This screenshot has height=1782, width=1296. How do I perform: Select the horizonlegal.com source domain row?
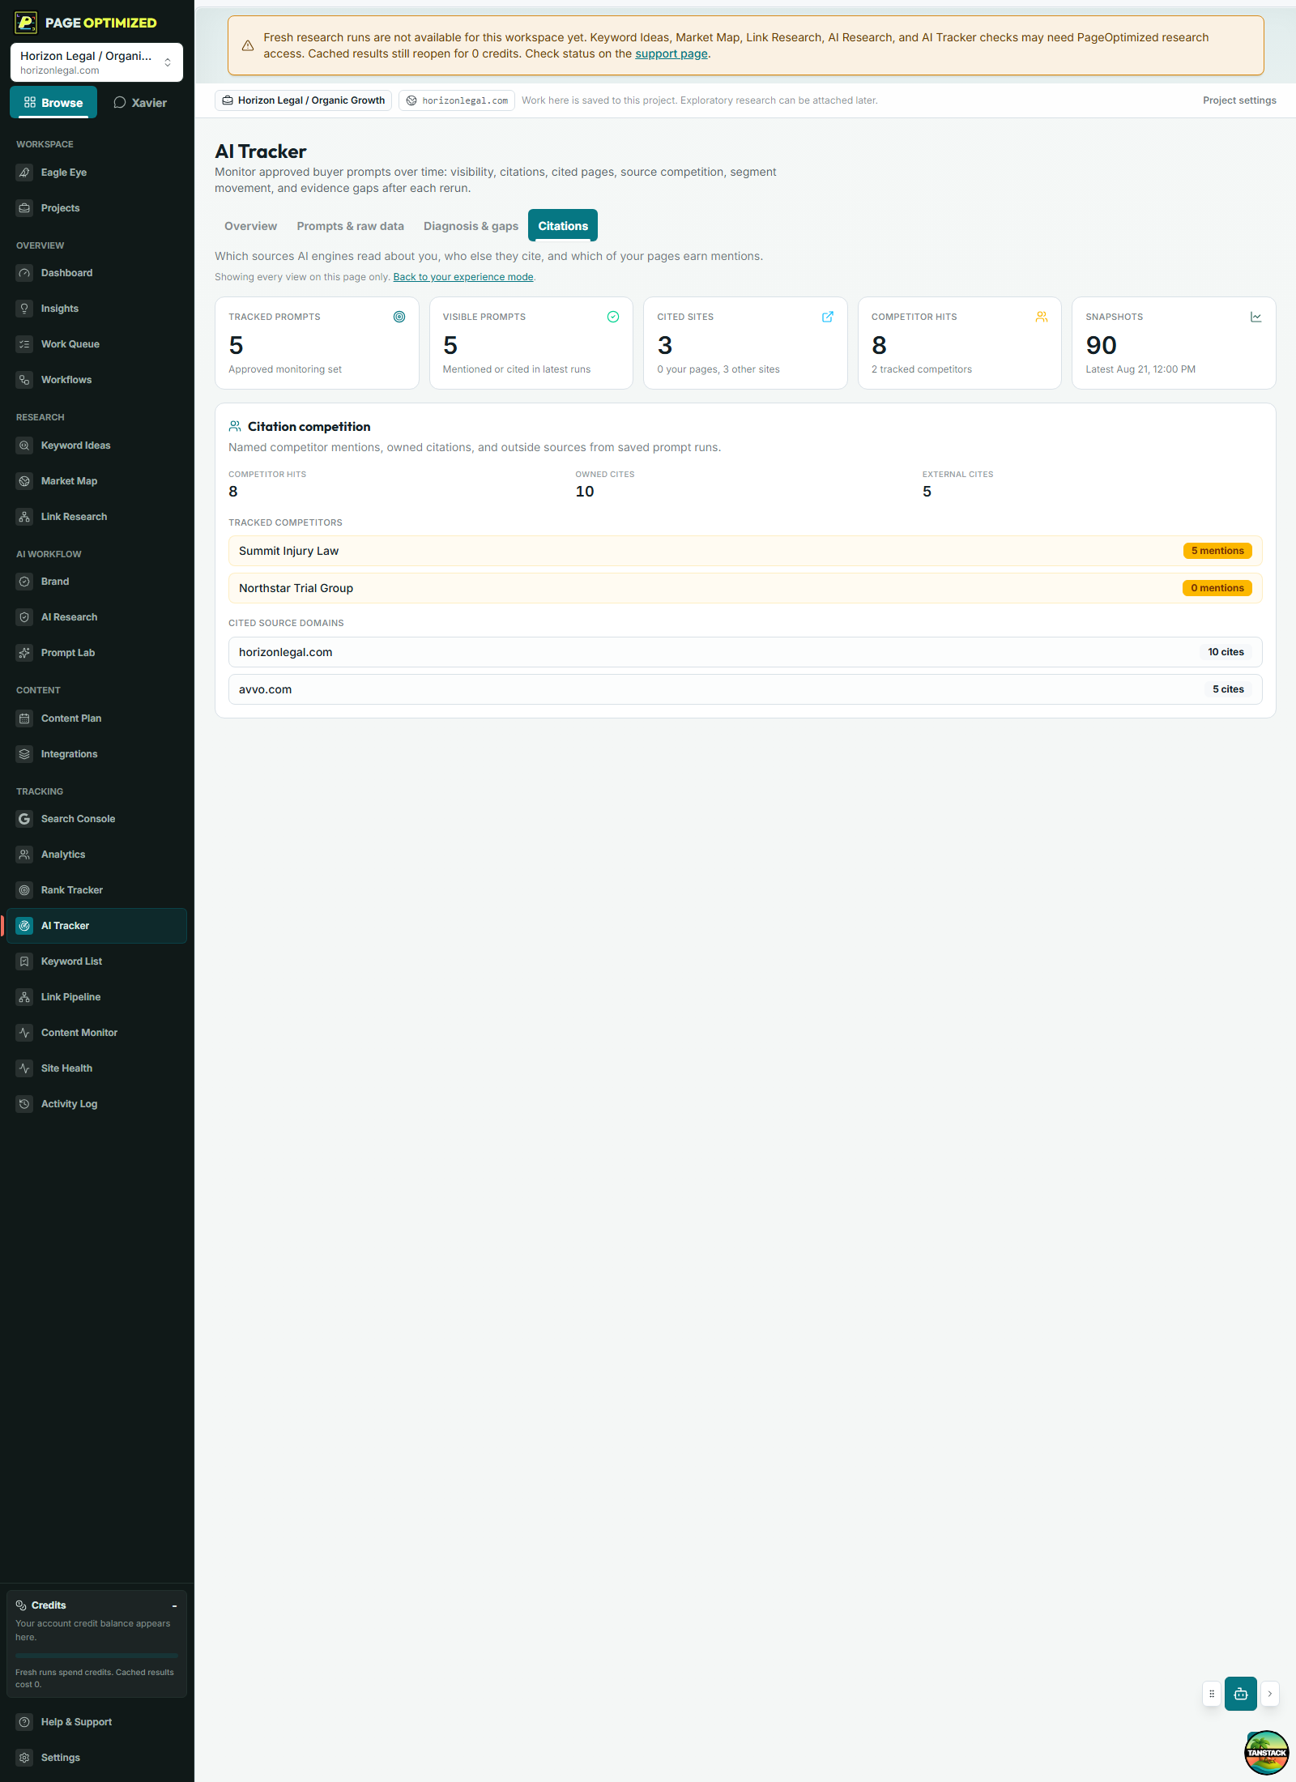click(x=745, y=652)
